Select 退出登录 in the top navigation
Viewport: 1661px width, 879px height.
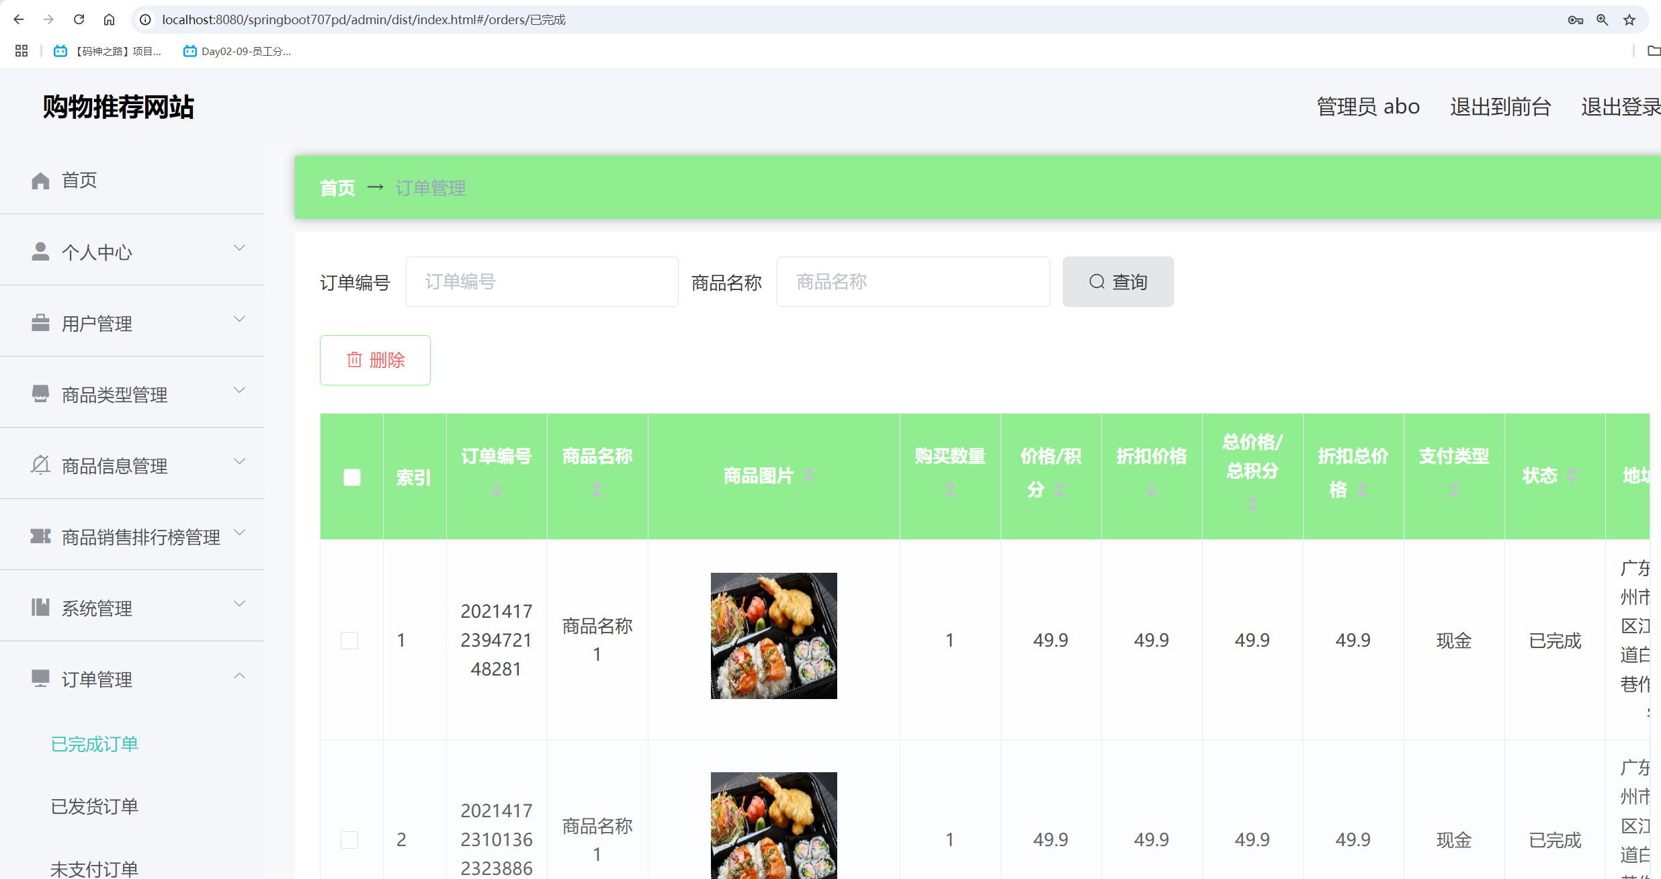tap(1620, 106)
